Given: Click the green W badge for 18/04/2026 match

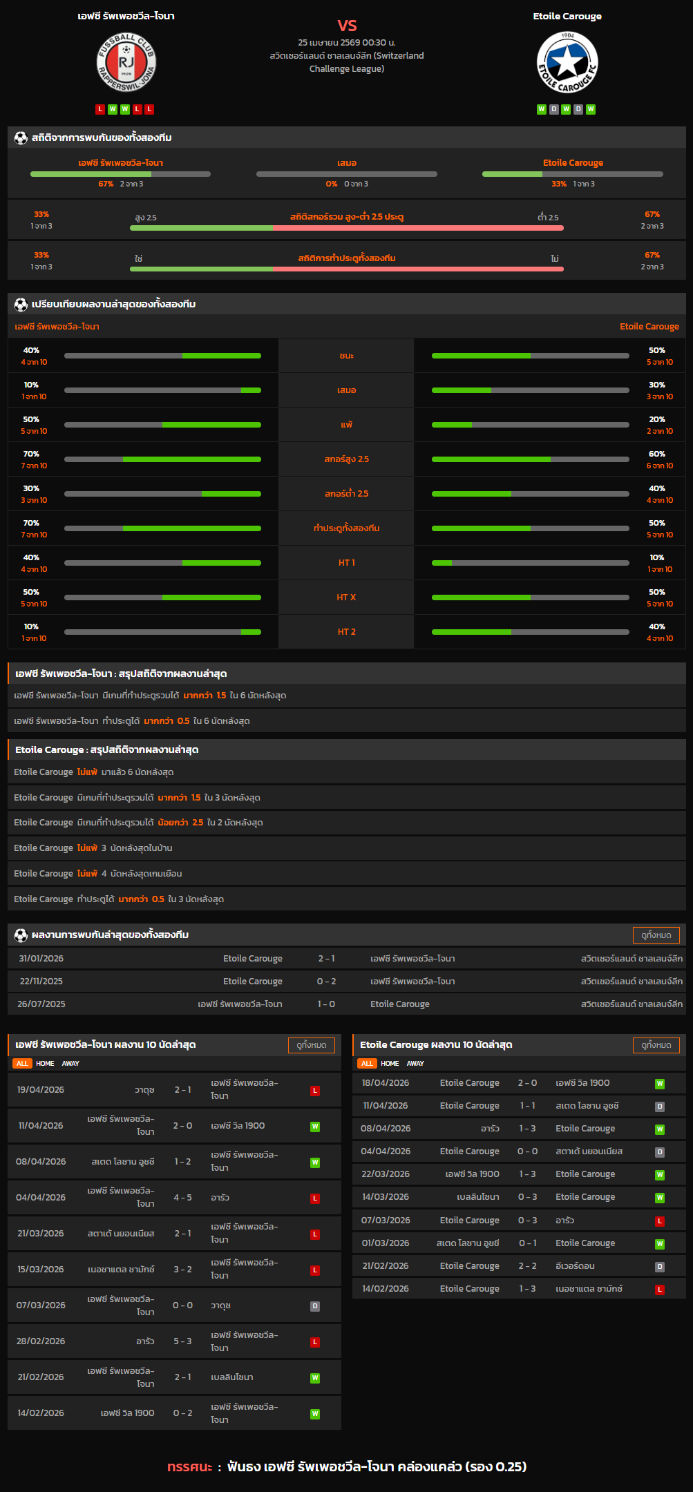Looking at the screenshot, I should point(660,1084).
